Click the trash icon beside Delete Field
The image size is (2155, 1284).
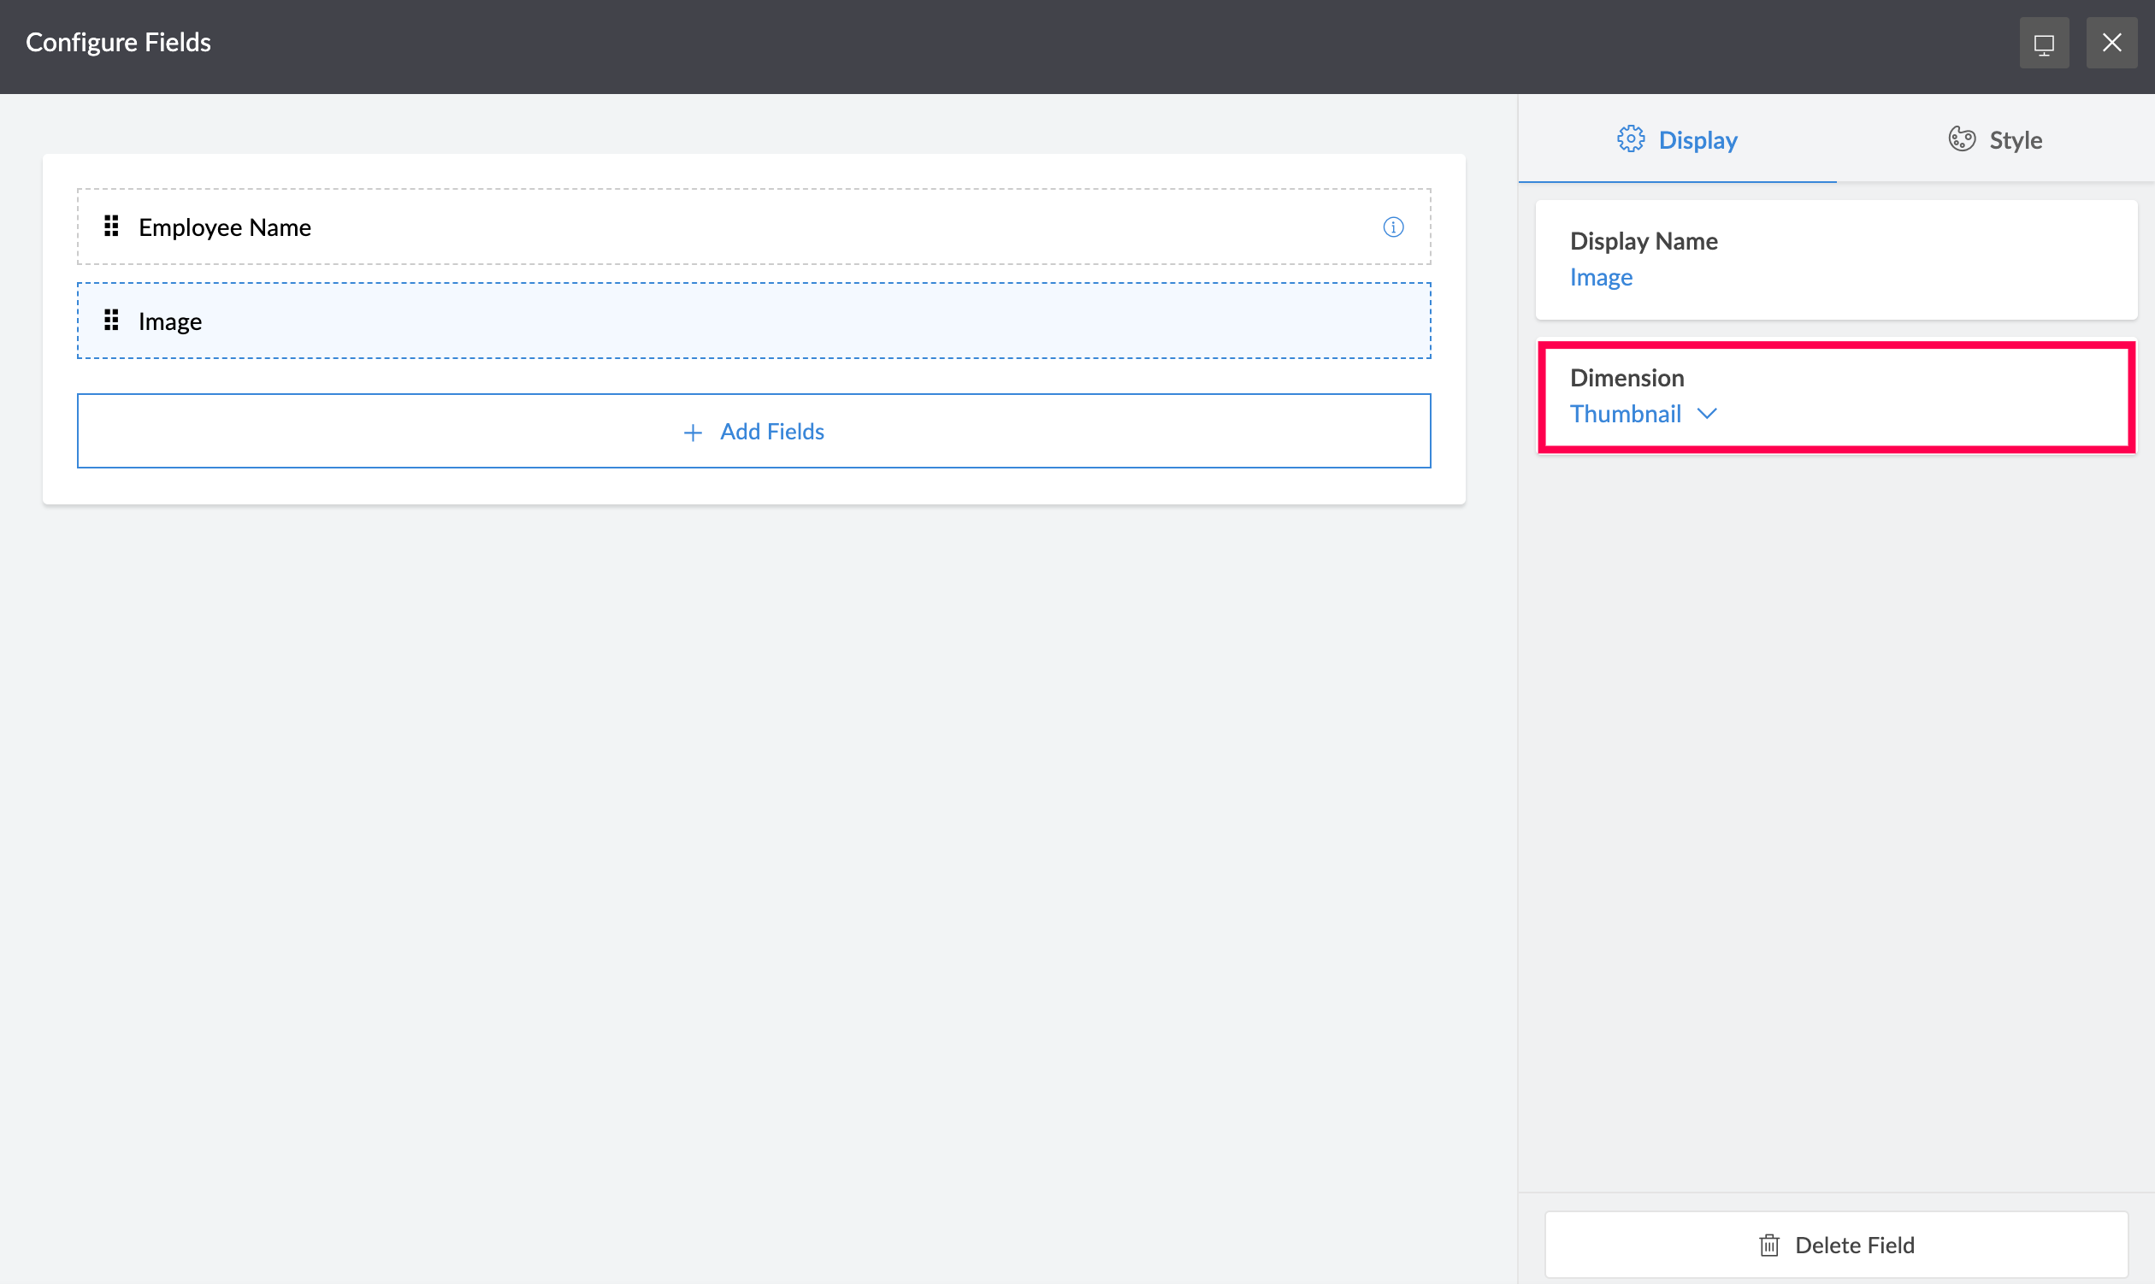1769,1245
